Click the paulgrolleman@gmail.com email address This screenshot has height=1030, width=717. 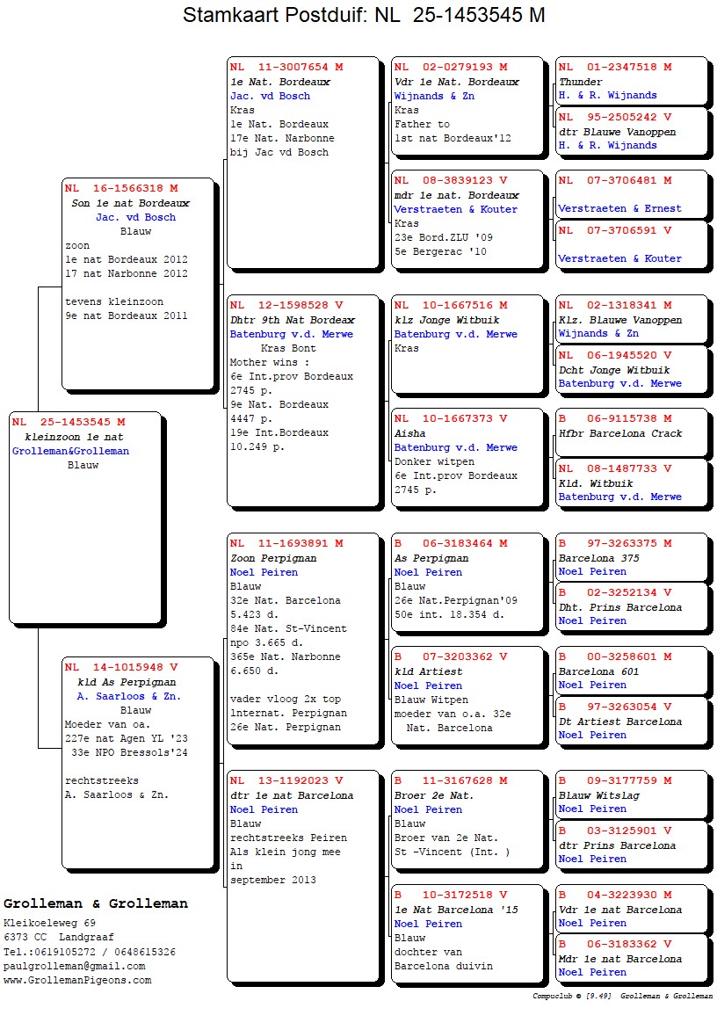tap(66, 966)
